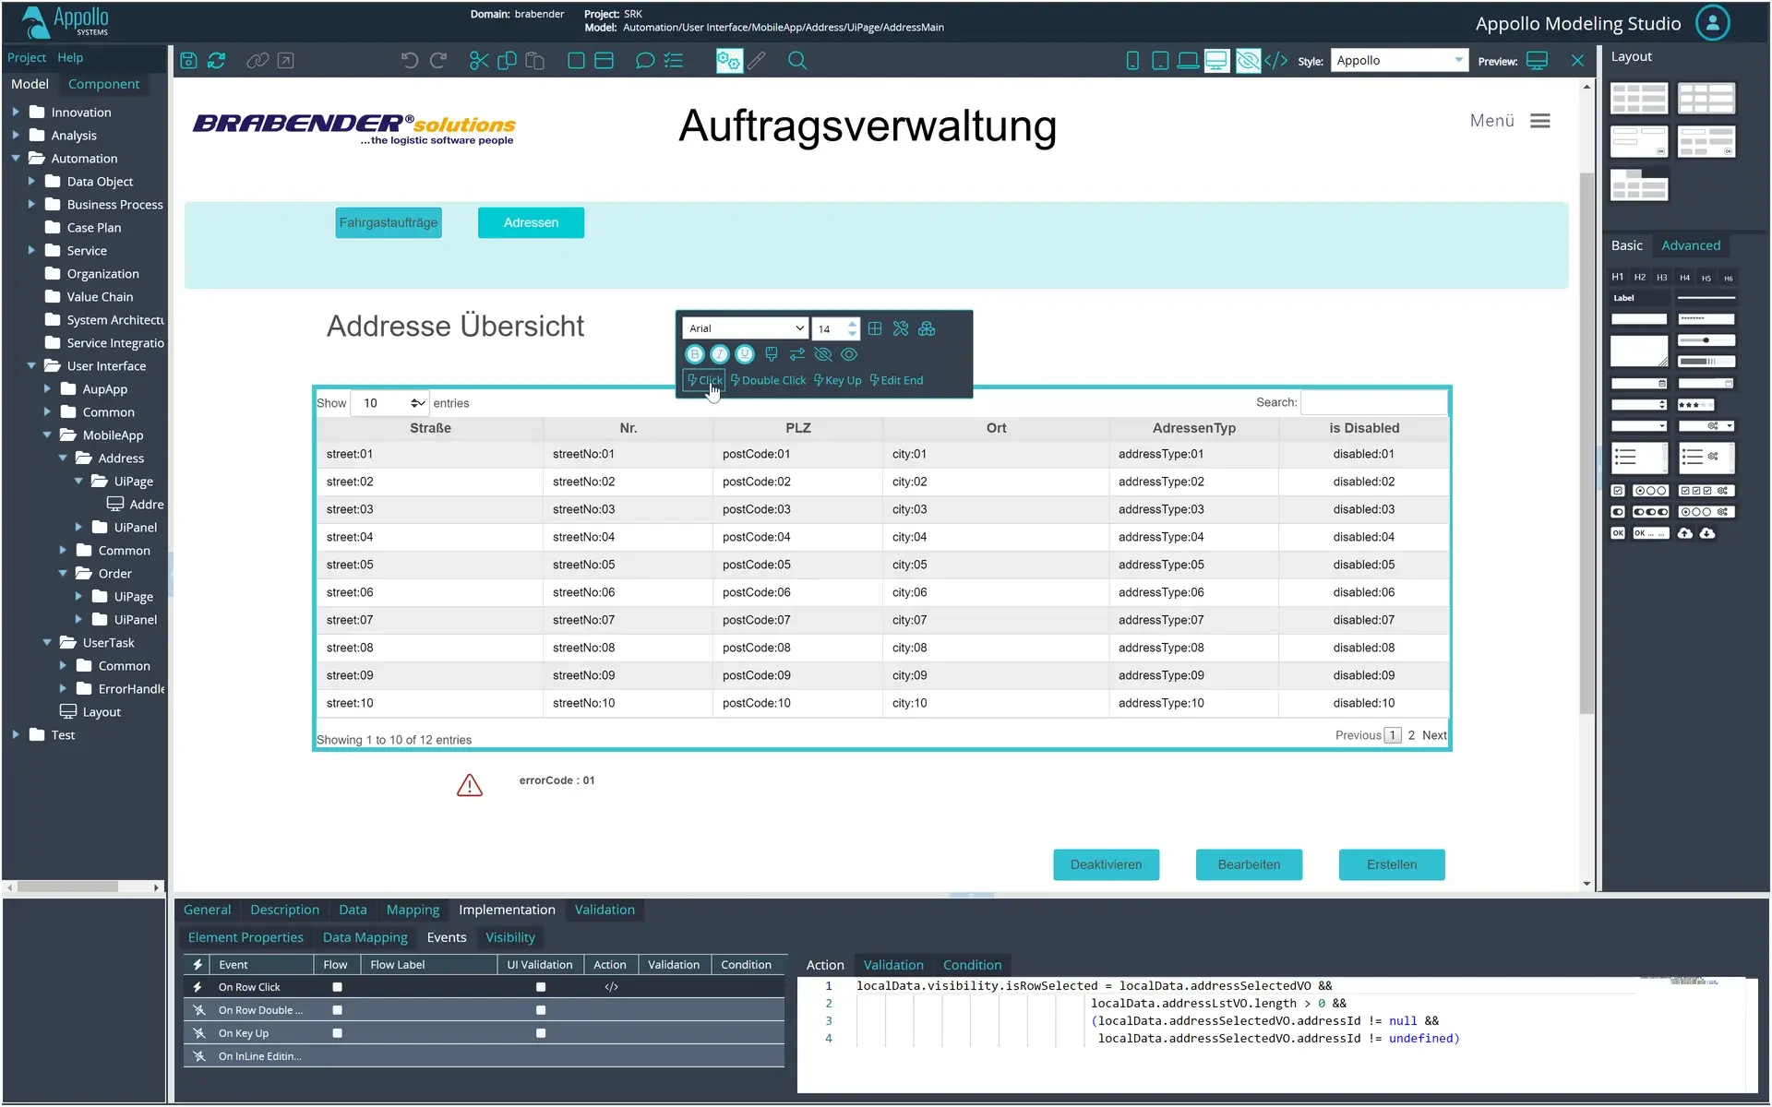Click the Adressen tab button

531,222
